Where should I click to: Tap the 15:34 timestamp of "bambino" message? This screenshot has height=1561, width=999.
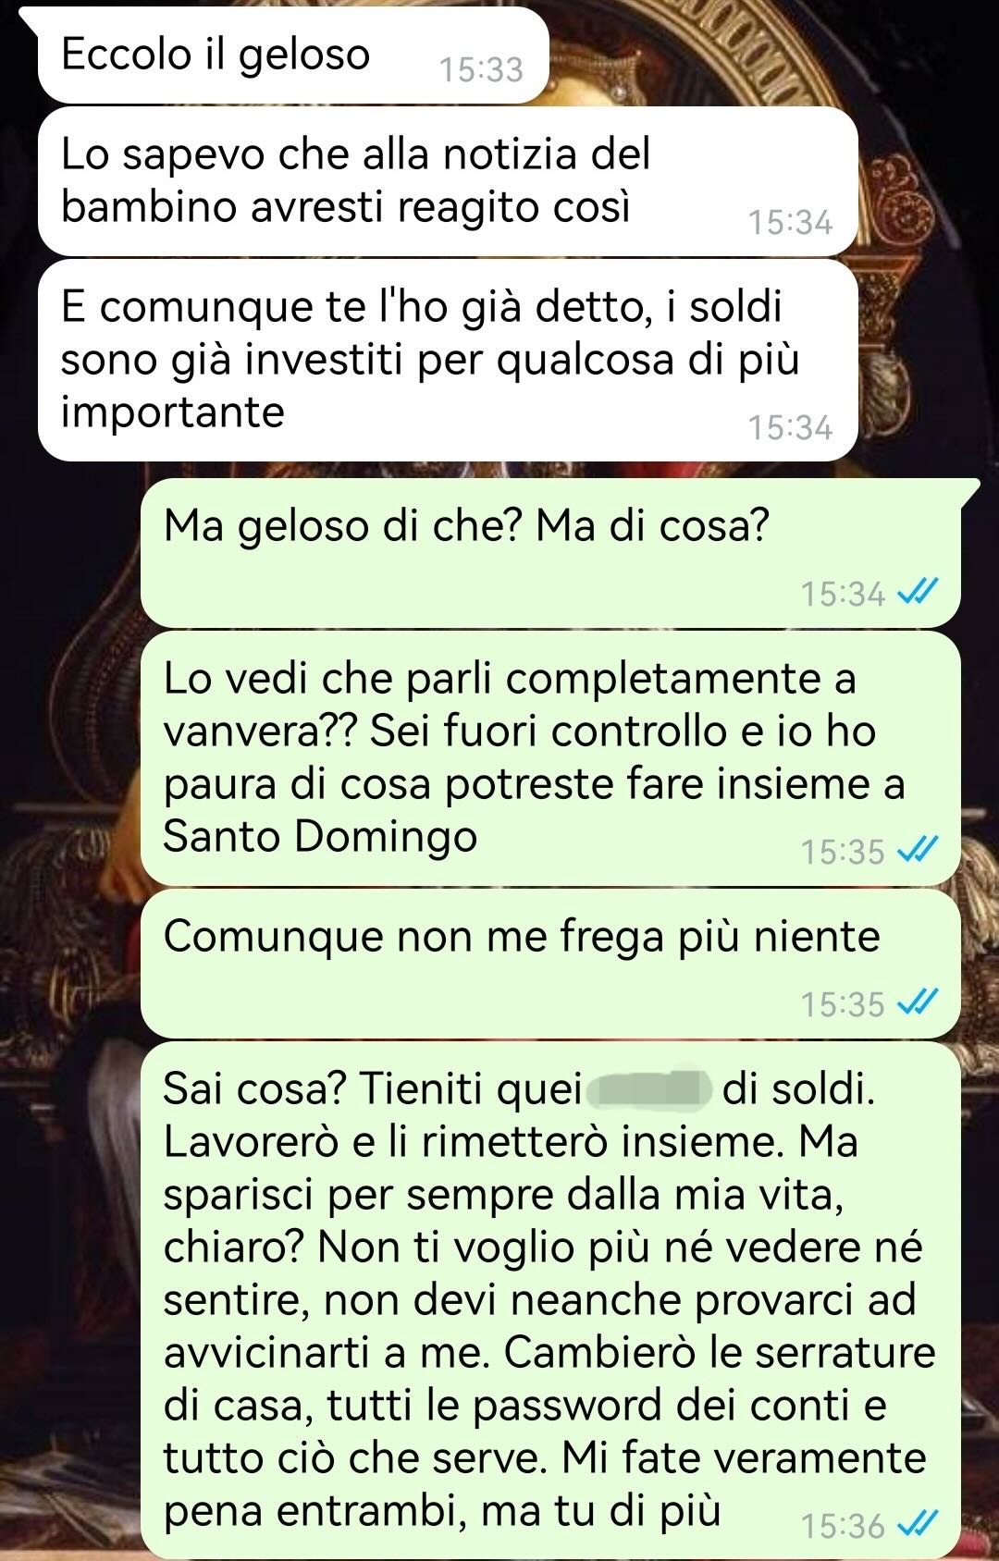790,223
